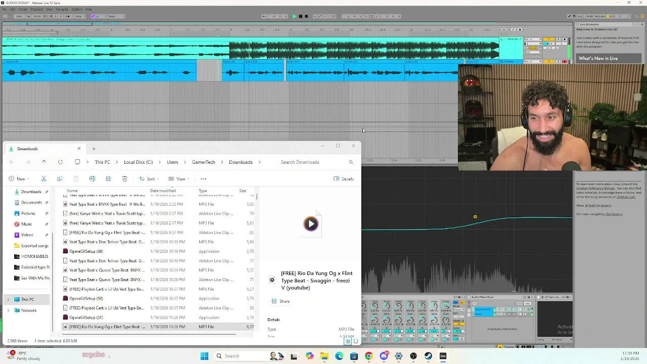Click the Copy icon in Explorer toolbar
The width and height of the screenshot is (647, 364).
pyautogui.click(x=60, y=178)
